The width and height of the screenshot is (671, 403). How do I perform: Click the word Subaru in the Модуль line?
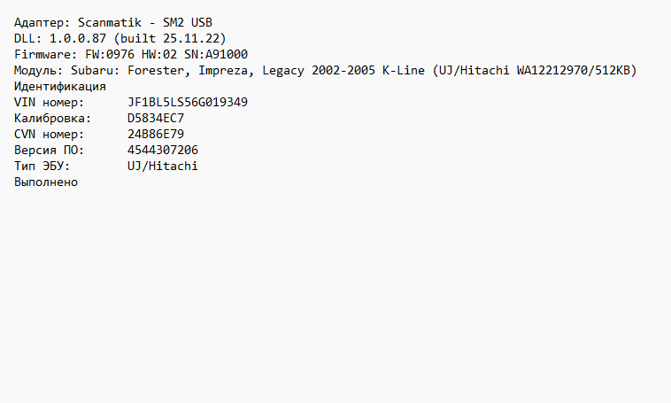tap(92, 71)
